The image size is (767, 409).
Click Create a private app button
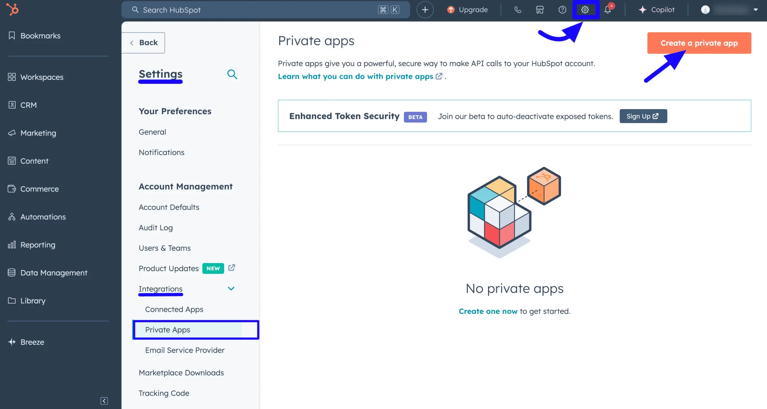[x=699, y=43]
